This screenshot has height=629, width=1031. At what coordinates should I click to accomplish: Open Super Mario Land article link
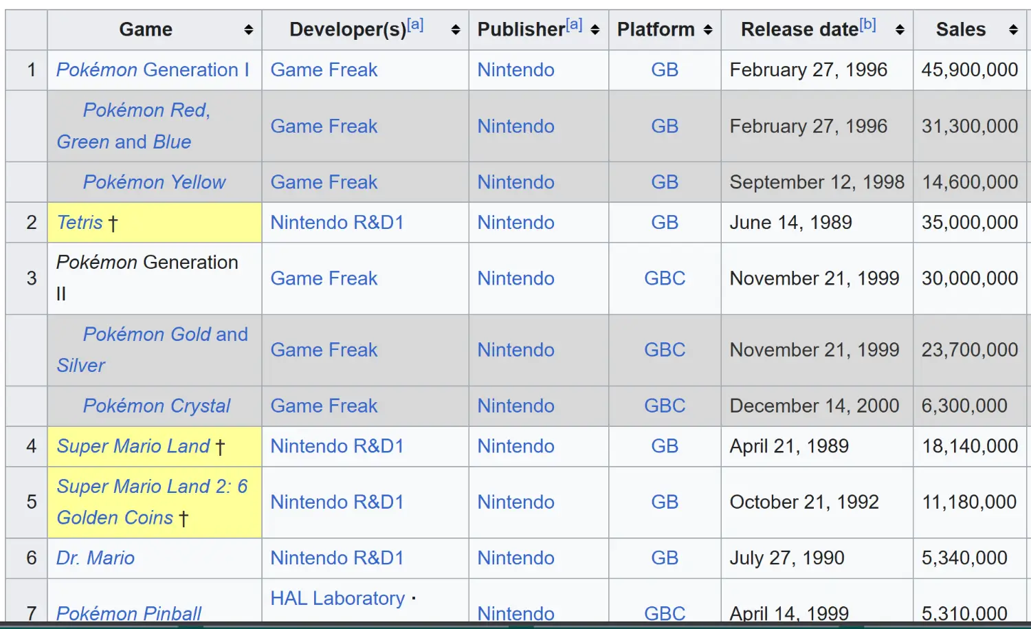coord(133,446)
